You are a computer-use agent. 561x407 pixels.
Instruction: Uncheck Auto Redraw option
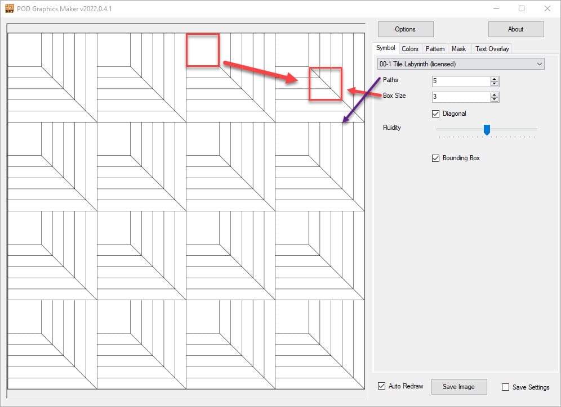pyautogui.click(x=382, y=386)
